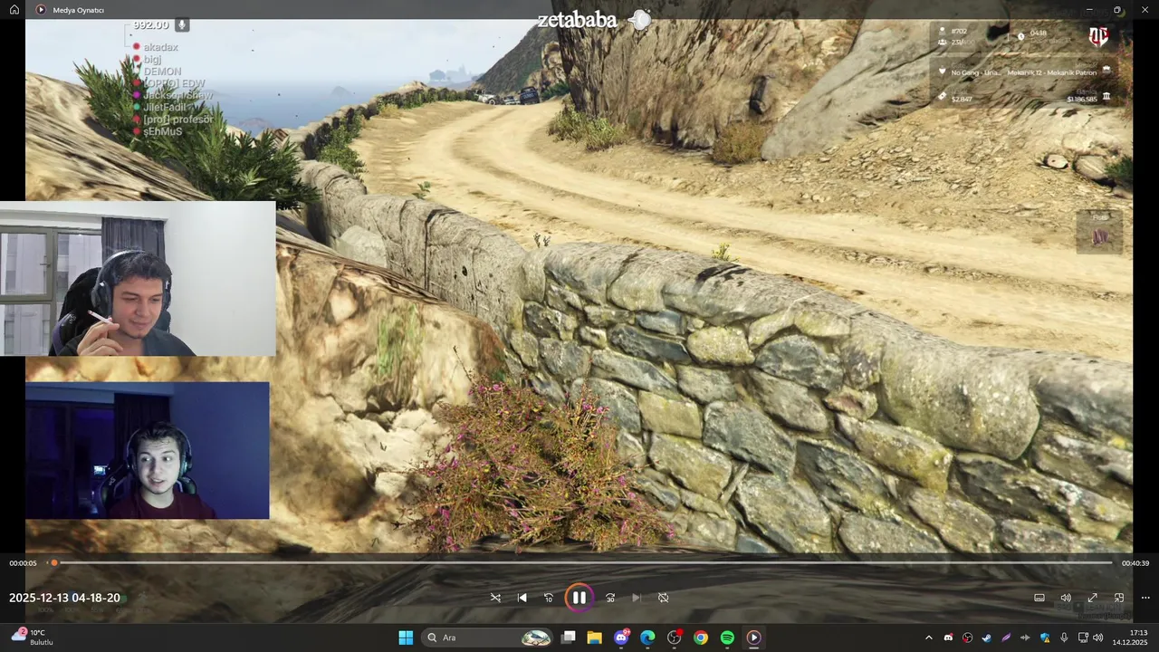This screenshot has height=652, width=1159.
Task: Go to the next track
Action: pos(637,598)
